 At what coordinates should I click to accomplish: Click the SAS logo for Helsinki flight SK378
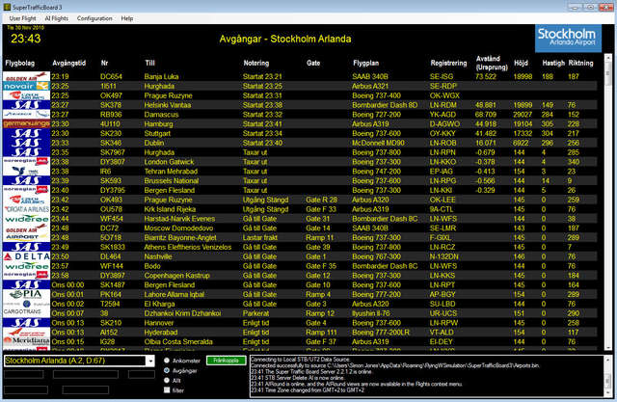26,105
